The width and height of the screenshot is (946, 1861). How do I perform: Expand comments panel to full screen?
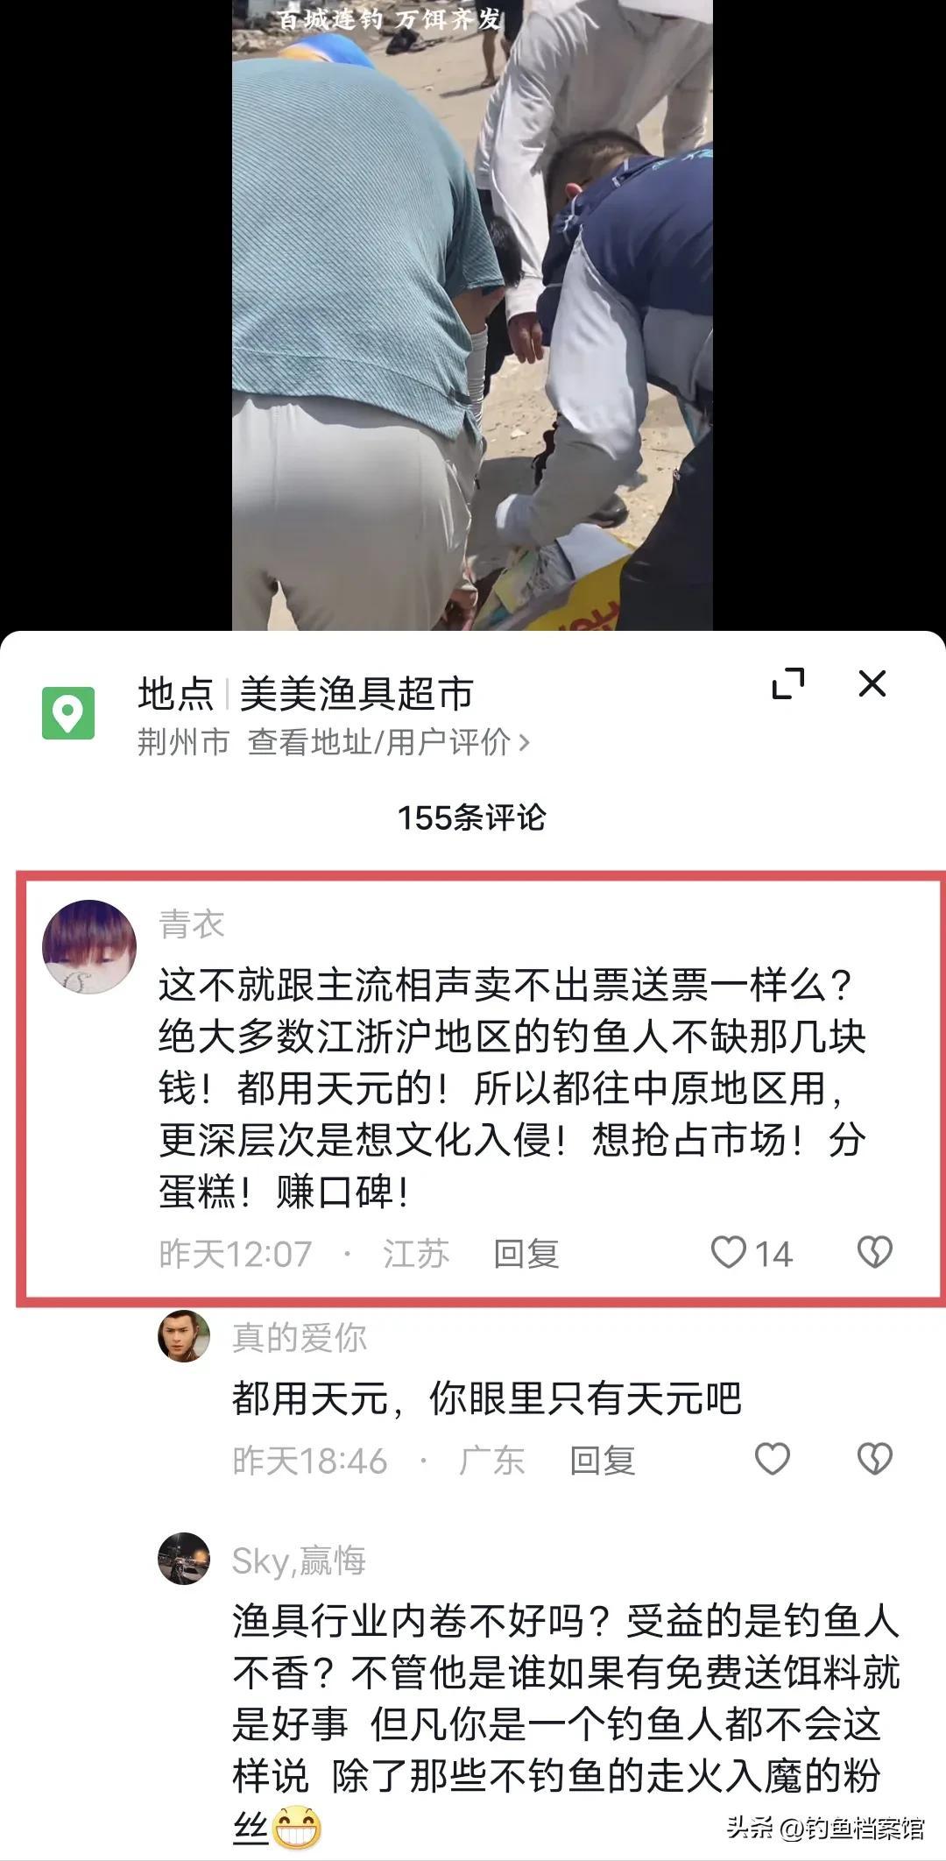(788, 684)
